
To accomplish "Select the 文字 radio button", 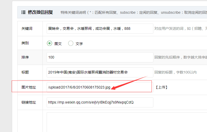I will coord(71,43).
